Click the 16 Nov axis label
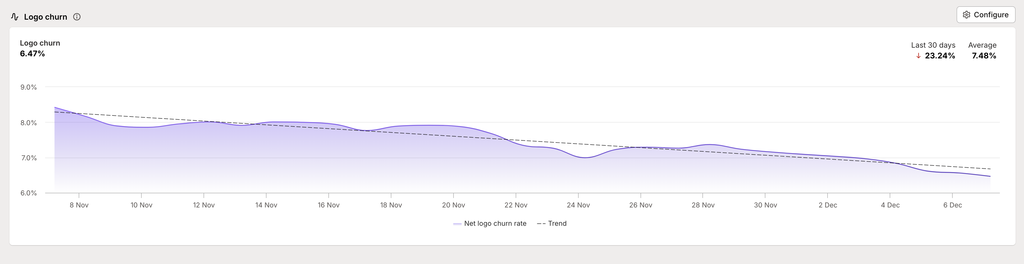The height and width of the screenshot is (264, 1024). pyautogui.click(x=328, y=205)
